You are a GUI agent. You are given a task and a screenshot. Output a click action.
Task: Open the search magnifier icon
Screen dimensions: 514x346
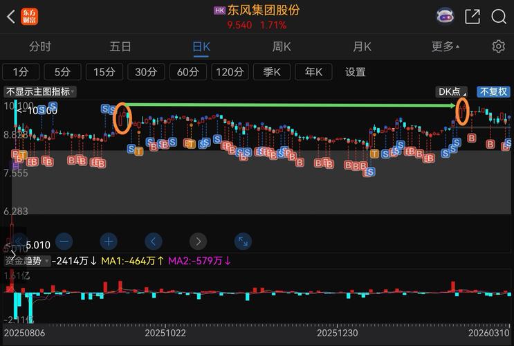(499, 17)
